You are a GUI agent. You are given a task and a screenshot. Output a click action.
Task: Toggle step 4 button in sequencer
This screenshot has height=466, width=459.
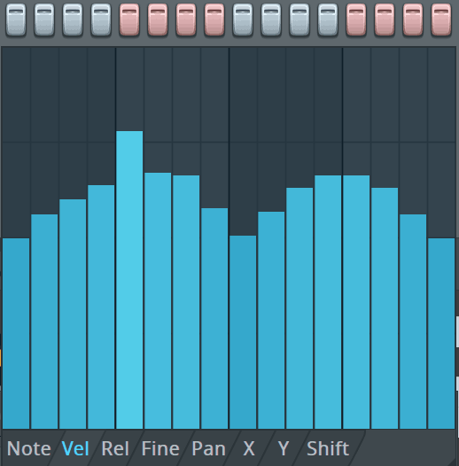click(x=101, y=19)
